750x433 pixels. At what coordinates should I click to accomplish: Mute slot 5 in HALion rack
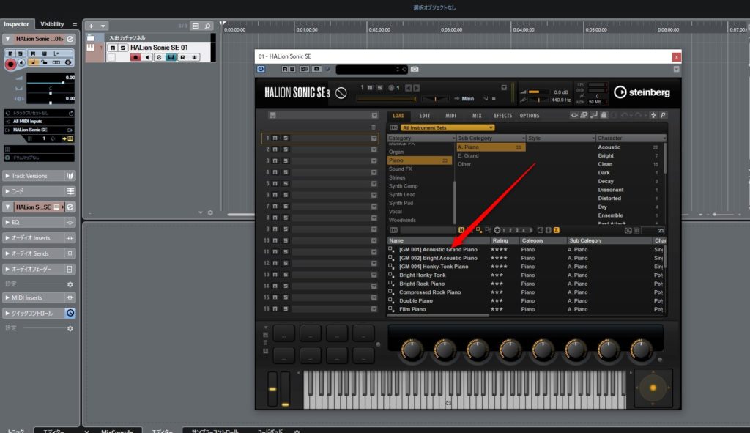coord(275,184)
